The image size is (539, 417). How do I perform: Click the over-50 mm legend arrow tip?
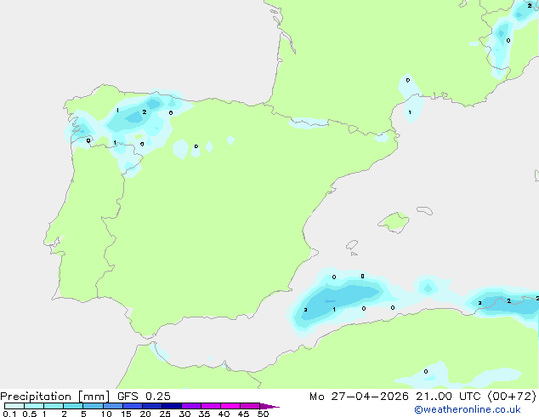[x=270, y=406]
